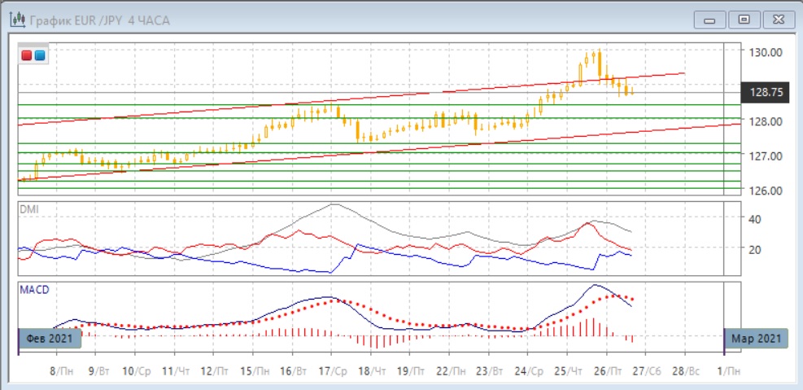Click the 128.00 price axis label

[765, 121]
